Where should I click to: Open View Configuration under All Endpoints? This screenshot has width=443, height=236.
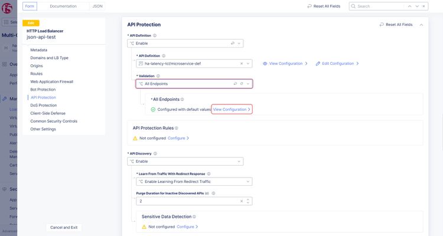pyautogui.click(x=232, y=109)
